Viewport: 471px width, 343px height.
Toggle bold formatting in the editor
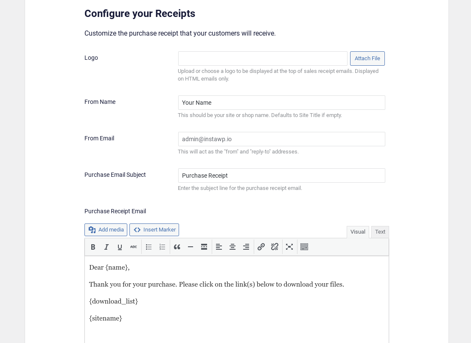click(93, 247)
